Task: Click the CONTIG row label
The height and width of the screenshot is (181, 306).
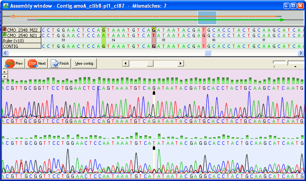Action: (22, 46)
